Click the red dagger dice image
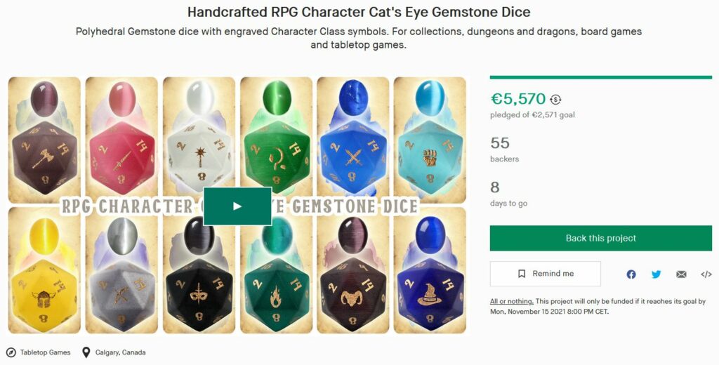719x365 pixels. coord(121,140)
